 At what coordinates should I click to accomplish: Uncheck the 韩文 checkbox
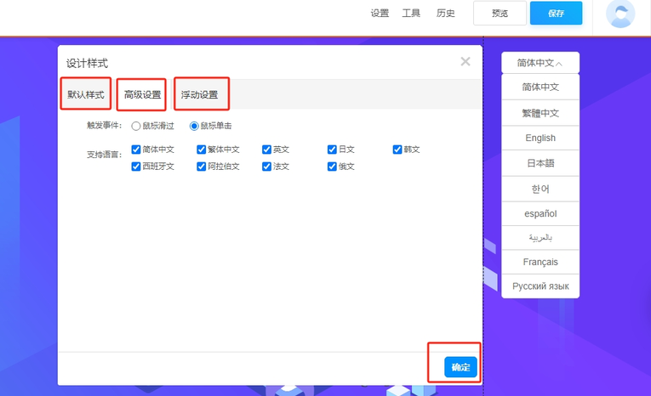(397, 150)
